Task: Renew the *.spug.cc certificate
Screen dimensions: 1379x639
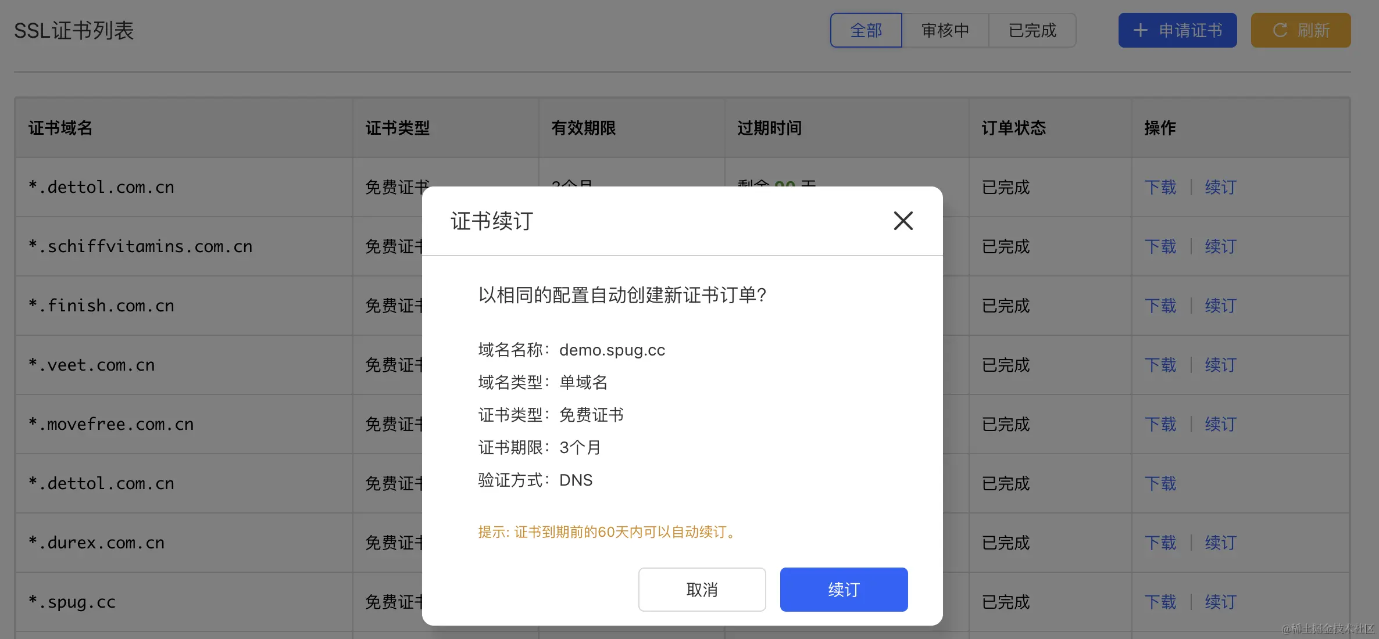Action: (1220, 602)
